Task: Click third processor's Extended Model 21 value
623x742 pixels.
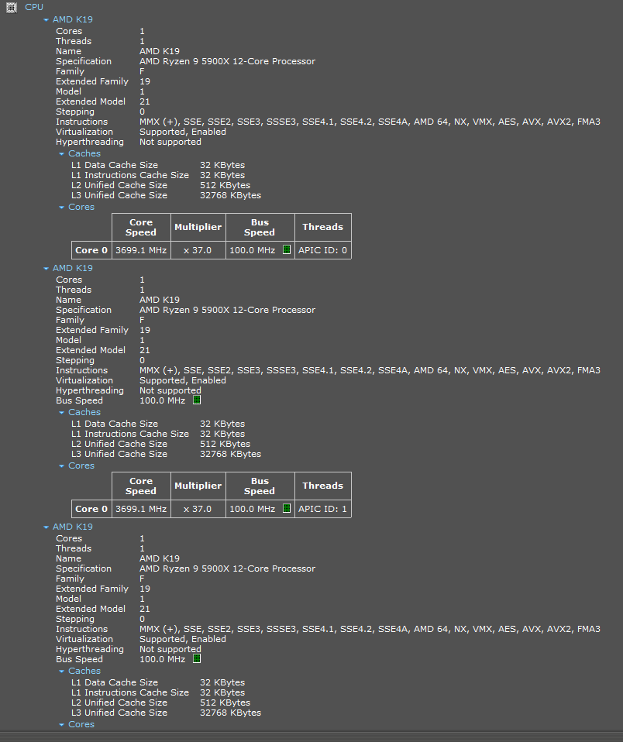Action: click(x=145, y=609)
